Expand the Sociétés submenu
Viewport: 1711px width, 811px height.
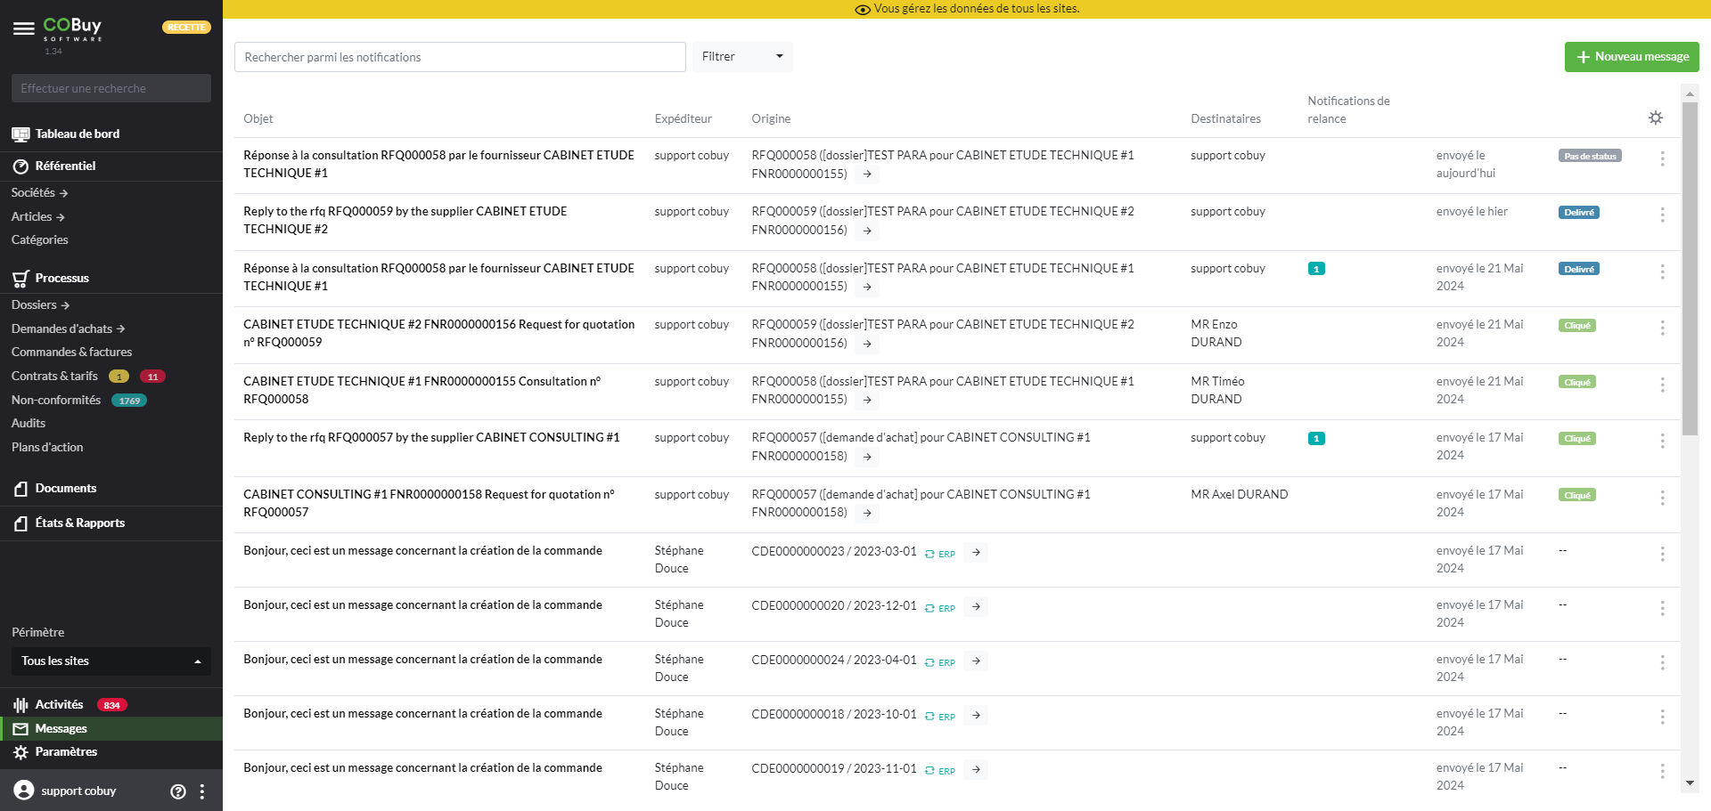coord(39,193)
